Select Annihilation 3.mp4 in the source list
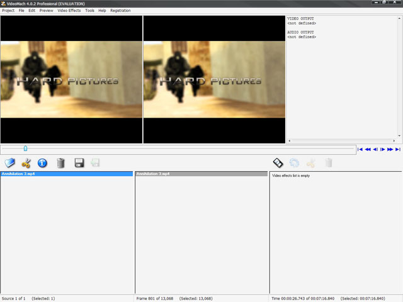Screen dimensions: 403x302 [x=67, y=174]
